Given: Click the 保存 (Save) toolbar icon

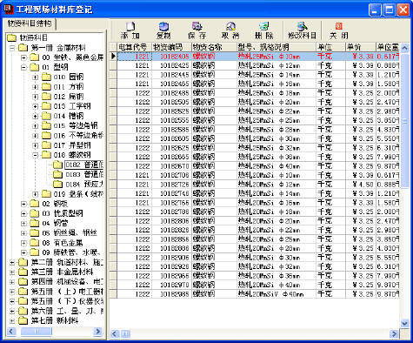Looking at the screenshot, I should tap(197, 30).
